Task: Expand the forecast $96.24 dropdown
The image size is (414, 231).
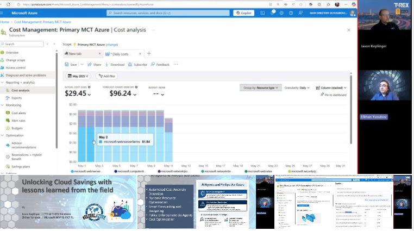Action: [135, 95]
